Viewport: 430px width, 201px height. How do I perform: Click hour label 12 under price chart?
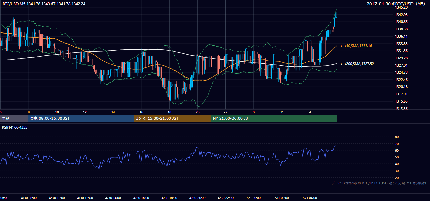click(x=85, y=112)
